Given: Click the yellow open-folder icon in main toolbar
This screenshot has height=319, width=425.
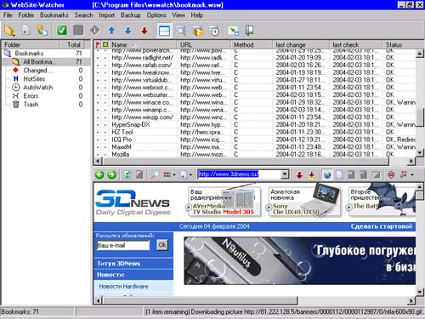Looking at the screenshot, I should pos(9,31).
